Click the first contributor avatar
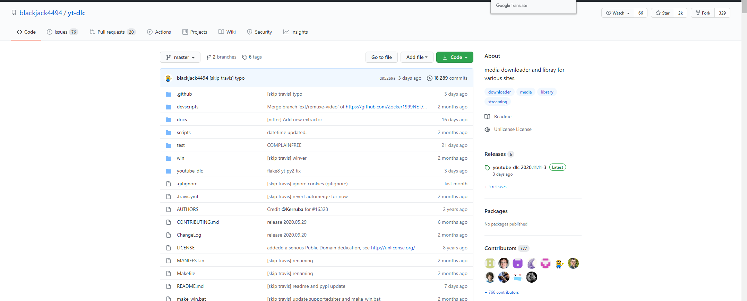The image size is (747, 301). pos(490,263)
